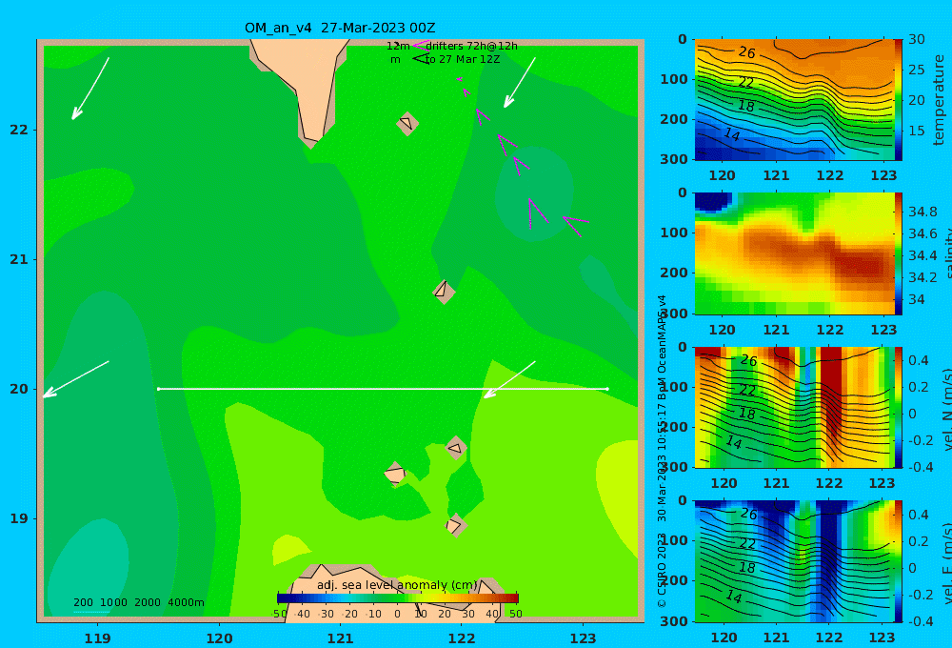
Task: Click the 'drifters 72h@12h' legend text
Action: [471, 46]
